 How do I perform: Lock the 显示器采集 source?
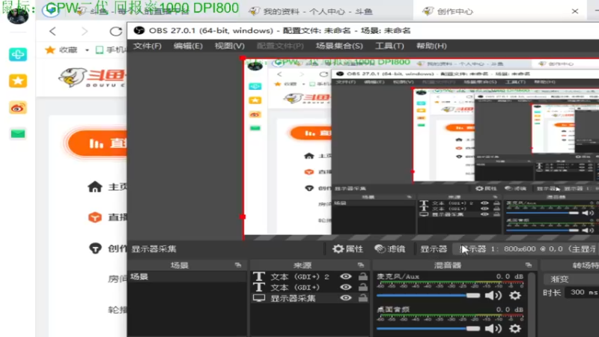[x=363, y=298]
